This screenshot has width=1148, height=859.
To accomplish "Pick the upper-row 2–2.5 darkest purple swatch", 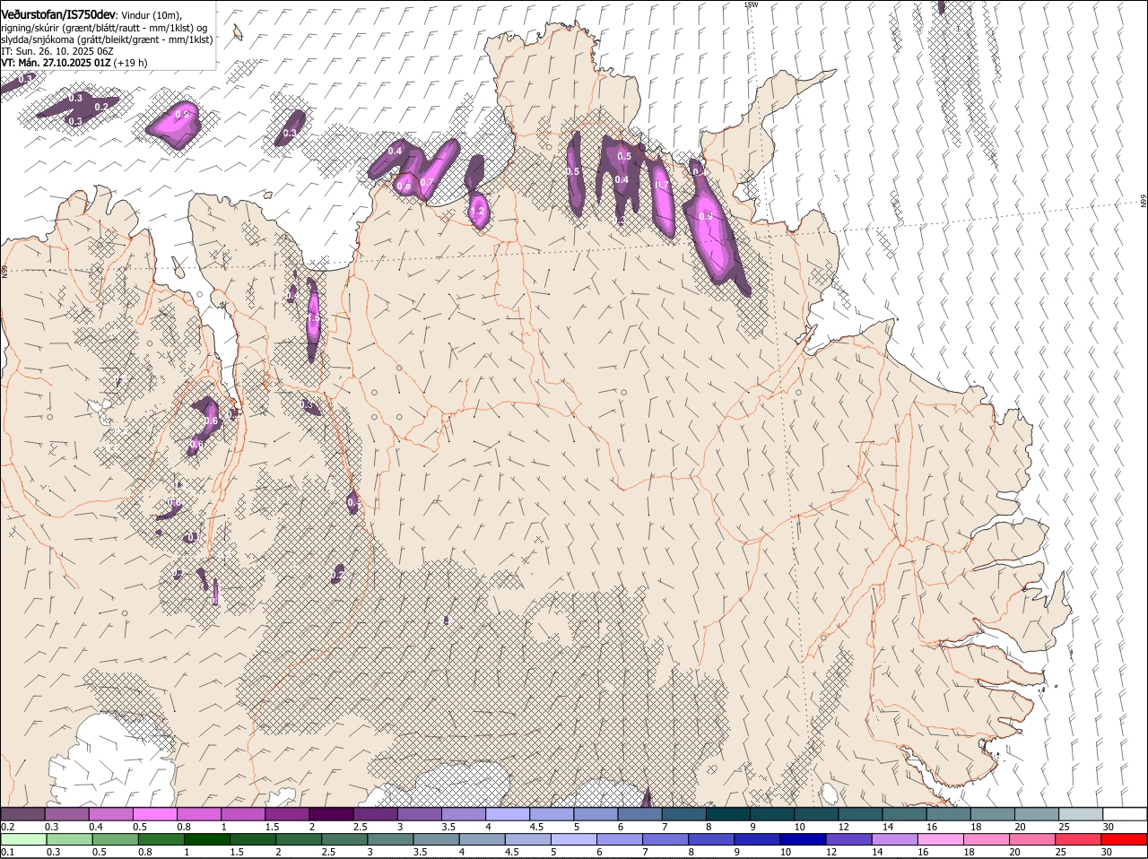I will pyautogui.click(x=331, y=813).
